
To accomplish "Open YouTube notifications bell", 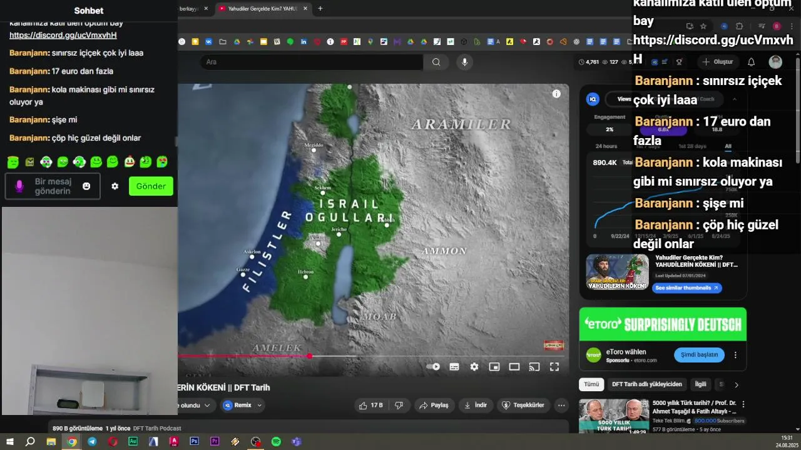I will (752, 62).
